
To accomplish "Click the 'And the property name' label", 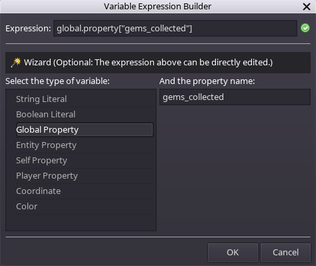I will (x=207, y=81).
